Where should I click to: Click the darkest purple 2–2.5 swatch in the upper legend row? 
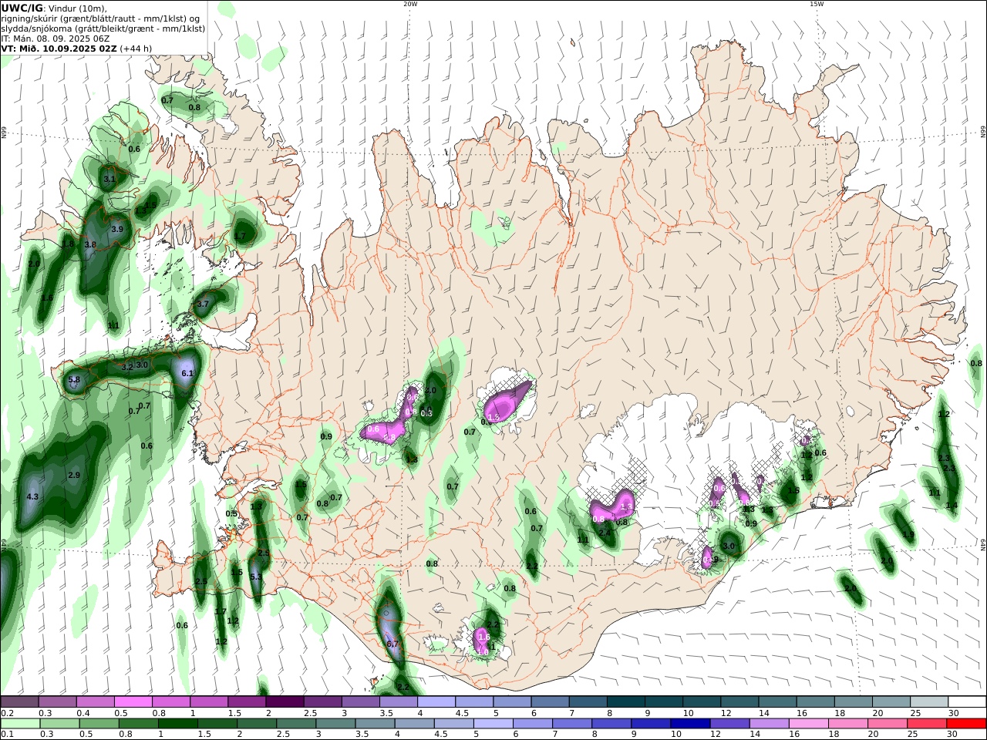(x=285, y=702)
